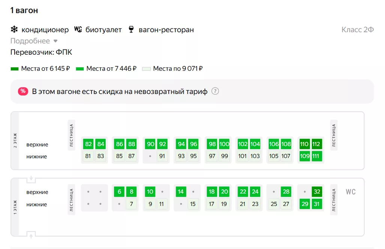
Task: Select upper seat 82 on second floor
Action: click(88, 145)
